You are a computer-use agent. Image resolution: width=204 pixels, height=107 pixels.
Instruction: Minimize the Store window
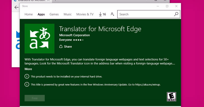[158, 6]
